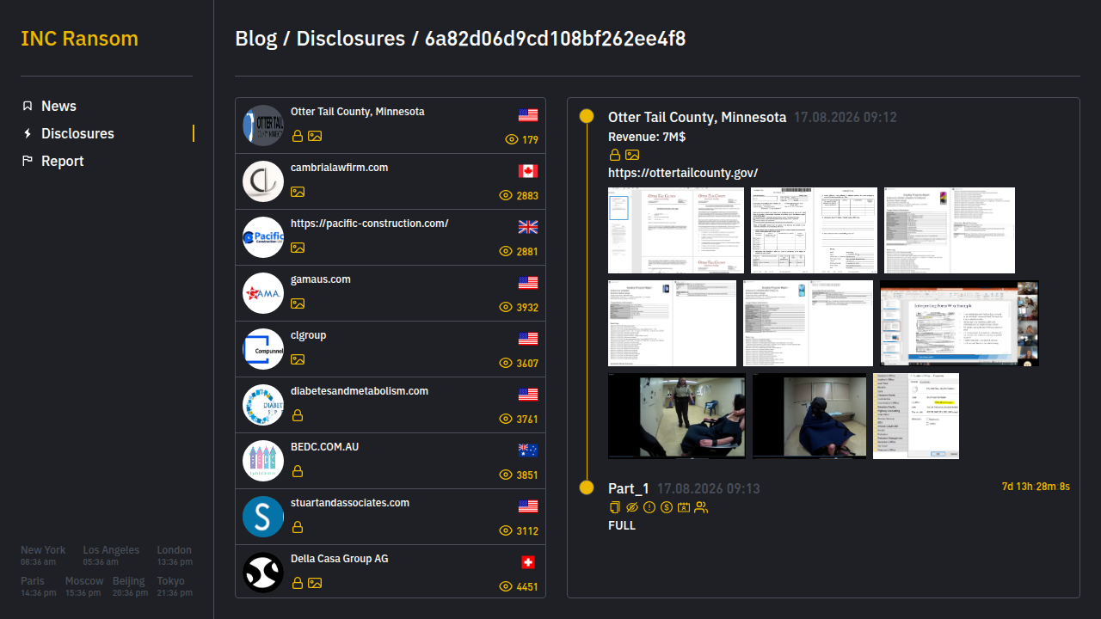This screenshot has width=1101, height=619.
Task: Go to the Report page
Action: pos(62,161)
